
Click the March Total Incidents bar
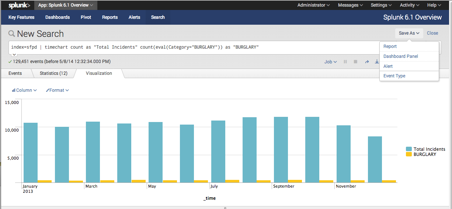coord(93,152)
